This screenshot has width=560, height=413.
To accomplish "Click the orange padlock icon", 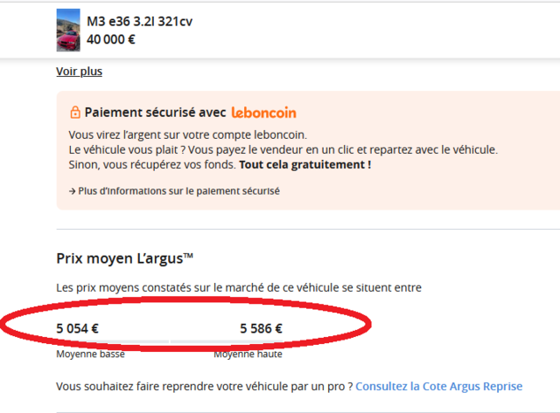I will point(75,112).
